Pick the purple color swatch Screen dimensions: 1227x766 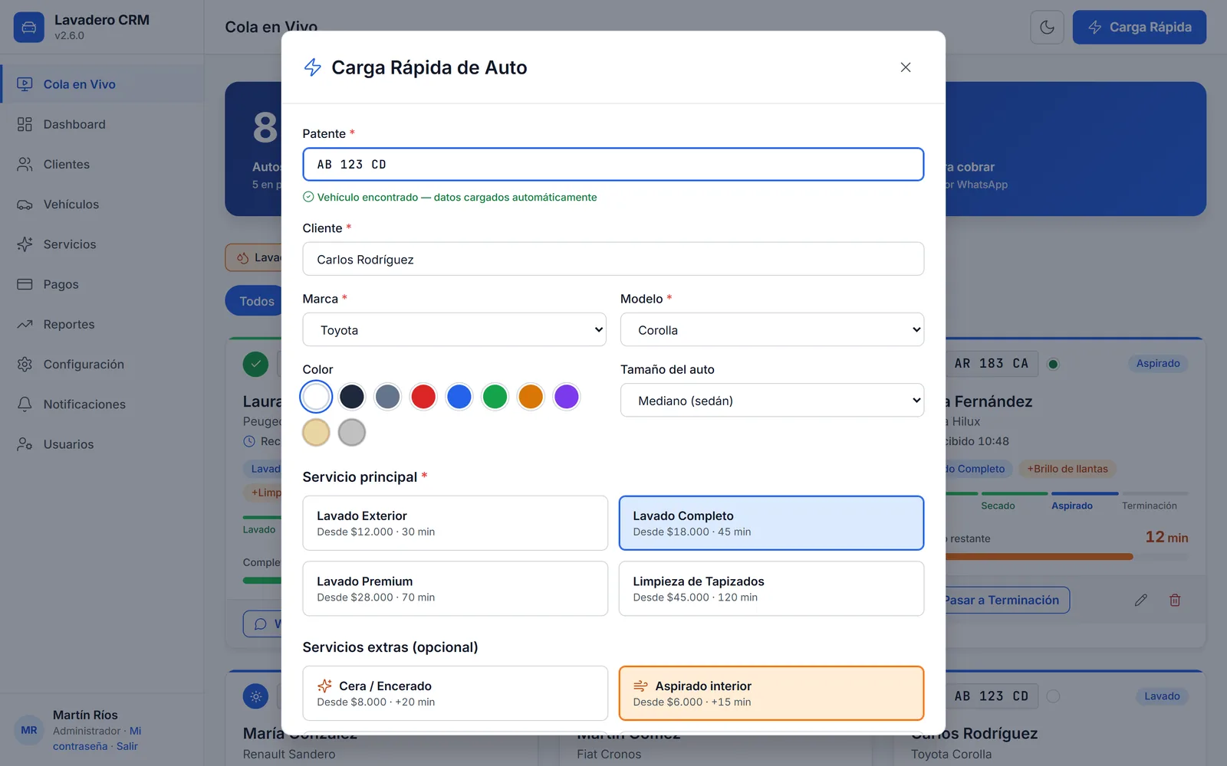tap(567, 397)
